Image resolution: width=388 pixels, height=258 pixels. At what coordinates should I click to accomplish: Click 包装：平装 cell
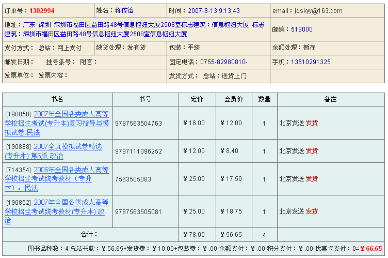pyautogui.click(x=218, y=48)
